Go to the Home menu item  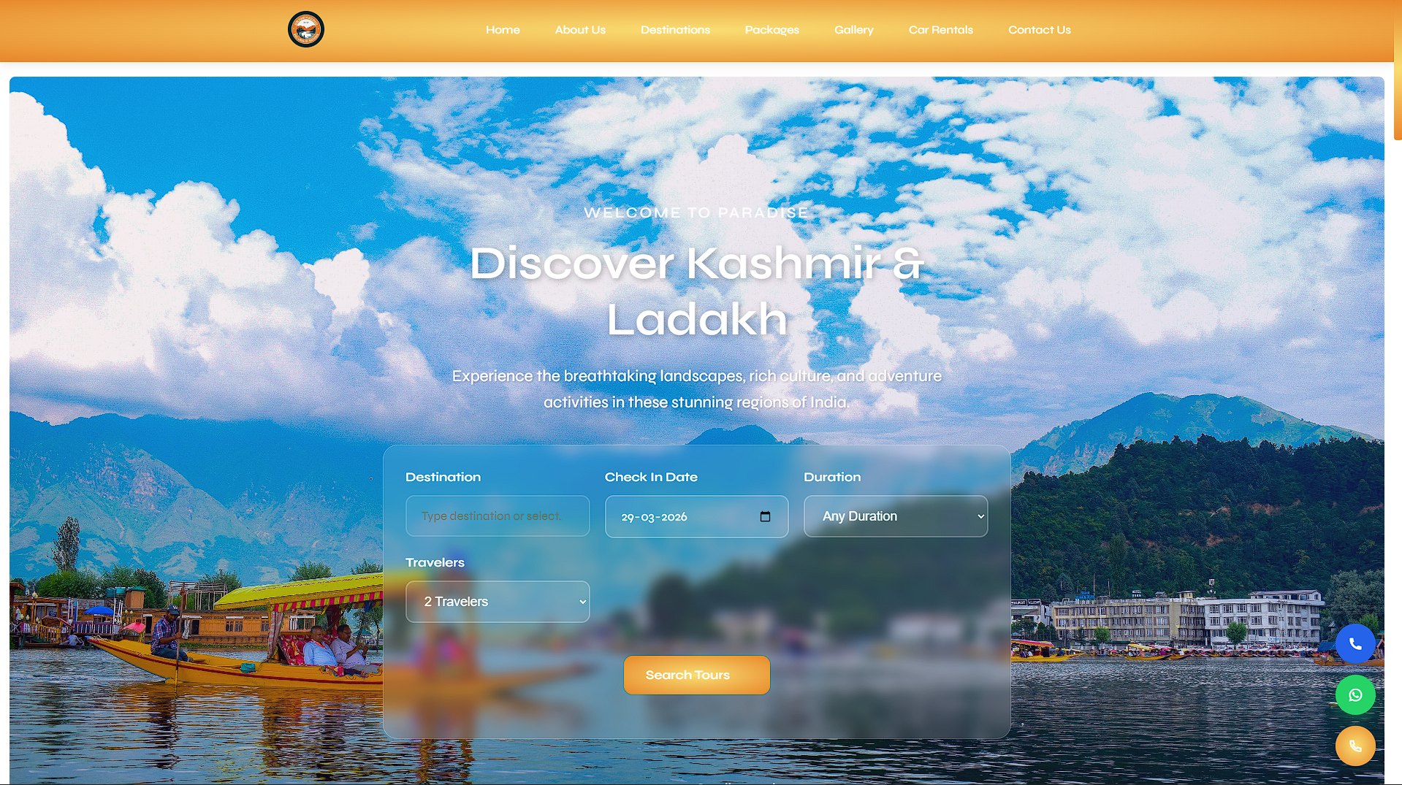503,30
